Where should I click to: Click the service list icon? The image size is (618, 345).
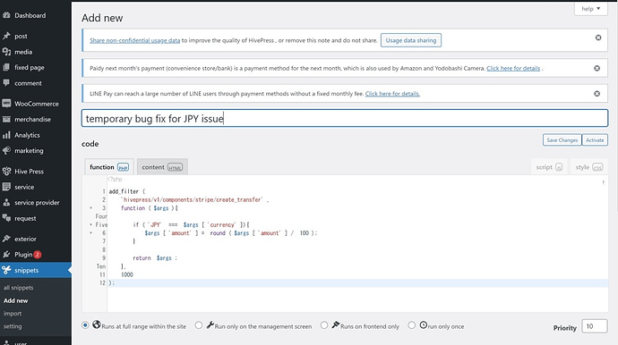[x=6, y=187]
